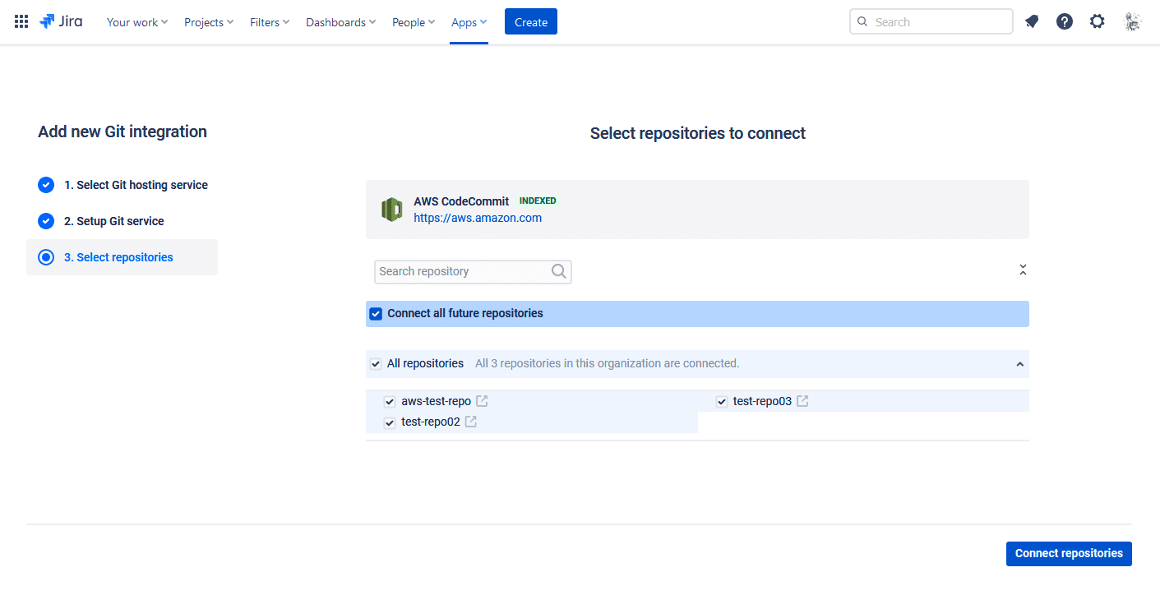The width and height of the screenshot is (1160, 595).
Task: Go to step 1 Select Git hosting service
Action: point(136,185)
